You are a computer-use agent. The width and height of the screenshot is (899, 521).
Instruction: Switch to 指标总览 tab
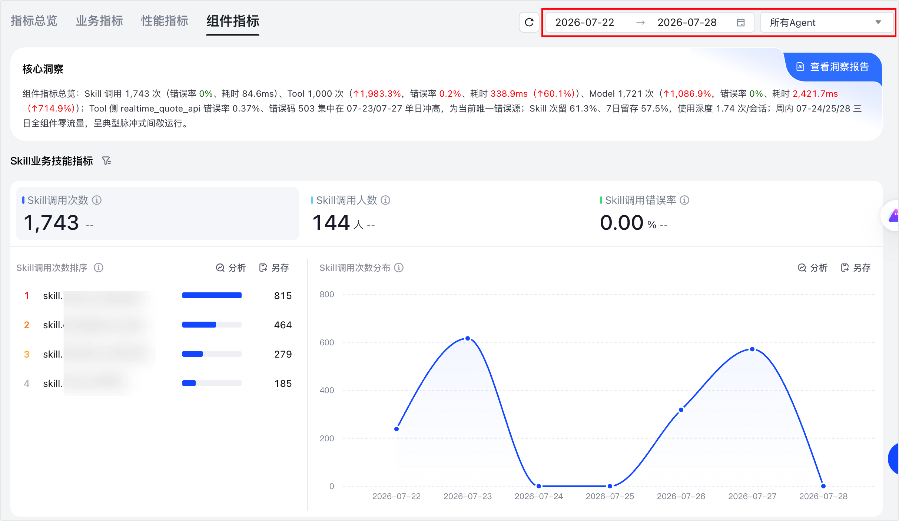point(34,21)
